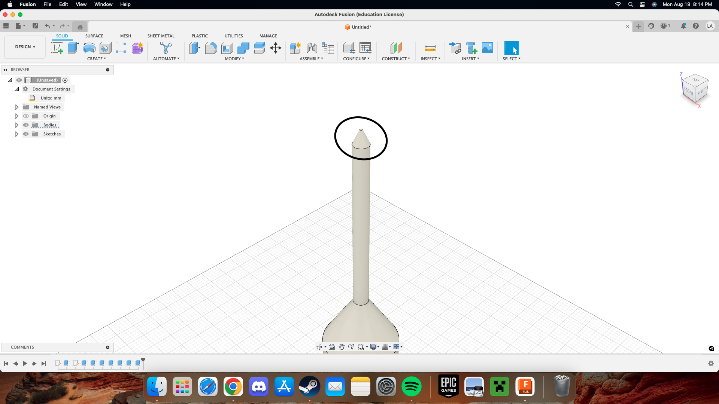Click the Configure Model icon
Screen dimensions: 719x404
coord(349,48)
